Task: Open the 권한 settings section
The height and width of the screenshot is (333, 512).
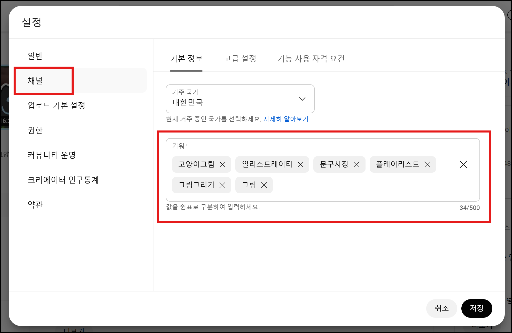Action: [35, 130]
